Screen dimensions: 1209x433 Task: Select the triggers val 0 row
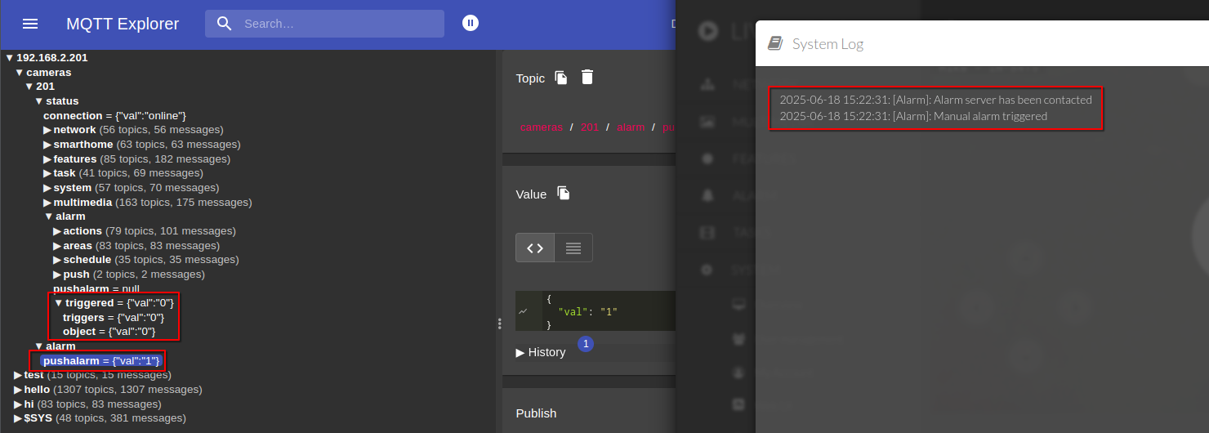[114, 317]
